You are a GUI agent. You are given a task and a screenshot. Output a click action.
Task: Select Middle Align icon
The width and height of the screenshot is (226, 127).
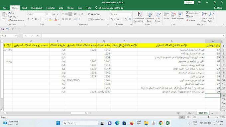[66, 14]
